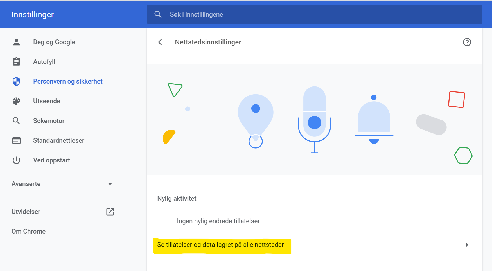The width and height of the screenshot is (492, 271).
Task: Click the power icon for Ved oppstart
Action: click(17, 160)
